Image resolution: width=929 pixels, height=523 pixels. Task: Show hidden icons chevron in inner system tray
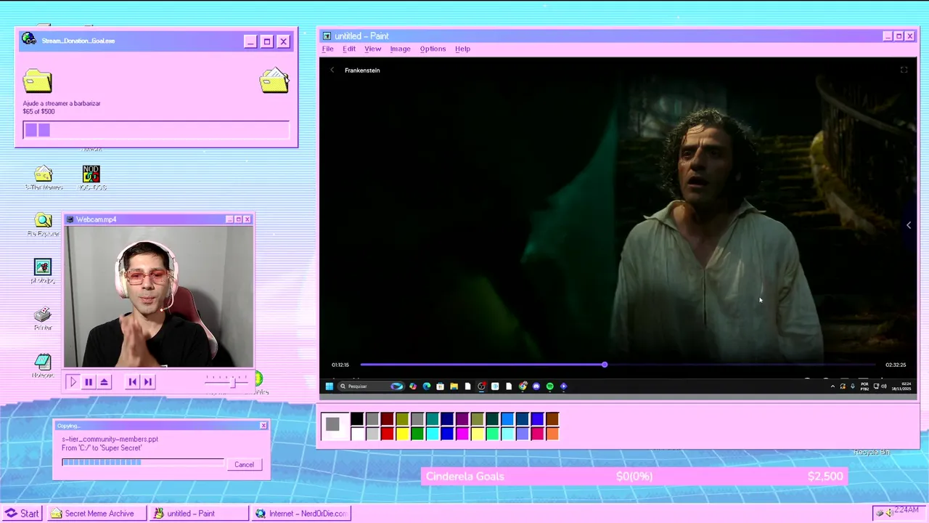(x=832, y=386)
